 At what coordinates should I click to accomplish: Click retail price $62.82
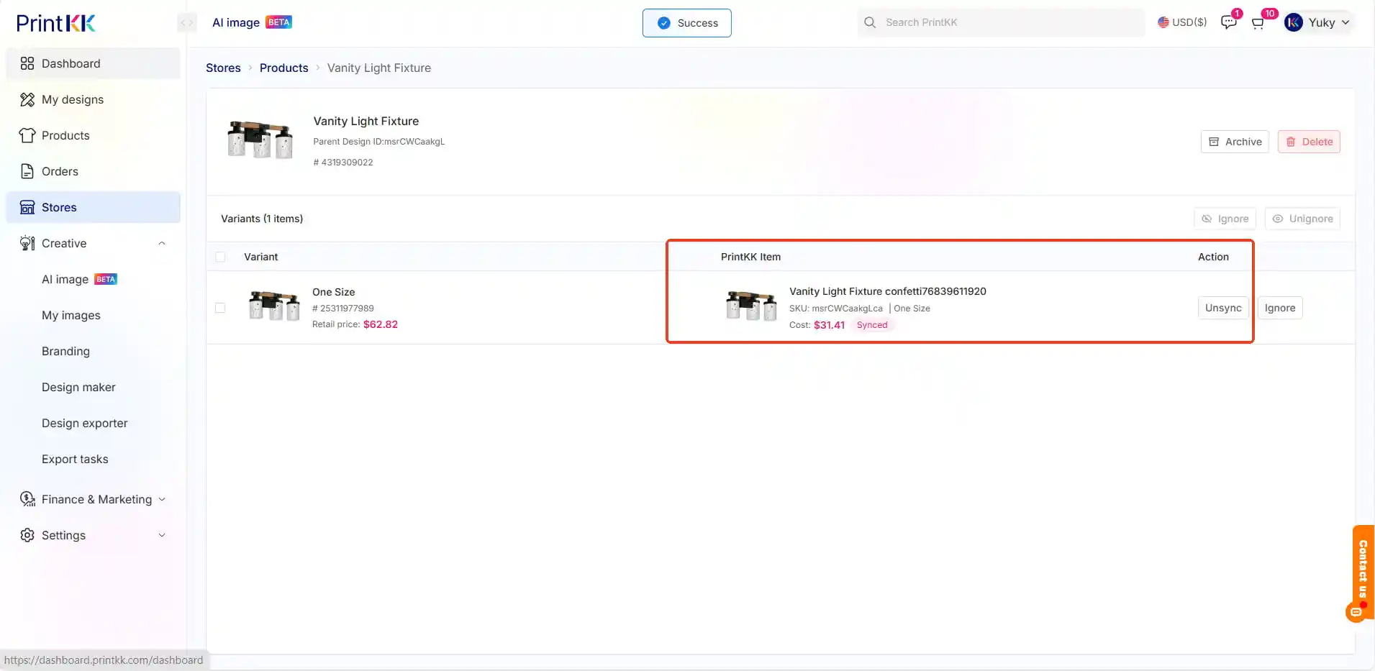(x=381, y=324)
